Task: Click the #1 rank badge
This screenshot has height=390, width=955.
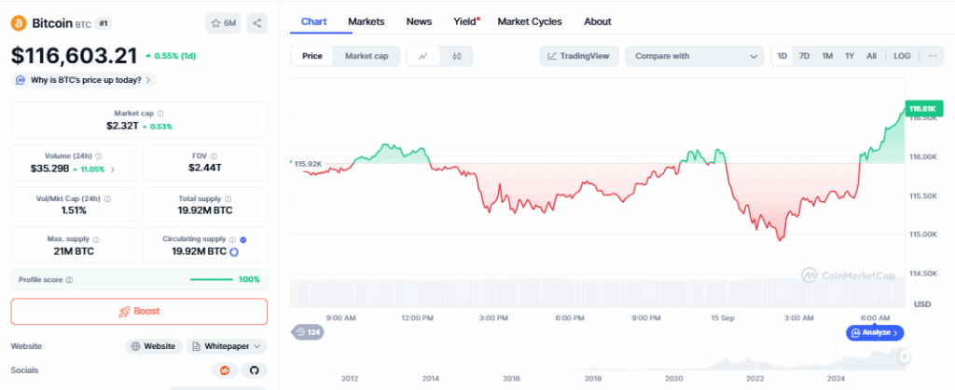Action: click(104, 23)
